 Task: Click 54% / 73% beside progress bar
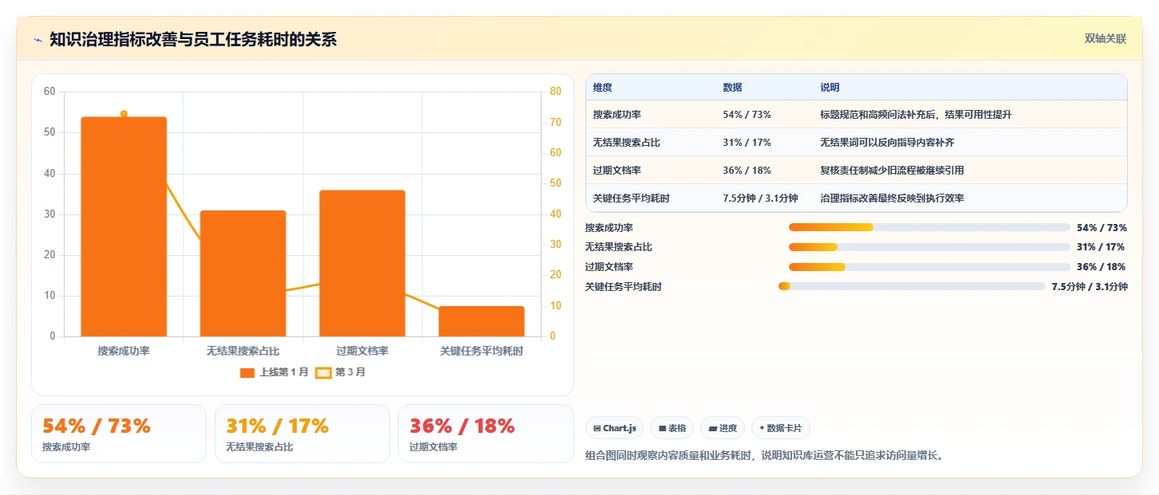(1101, 228)
